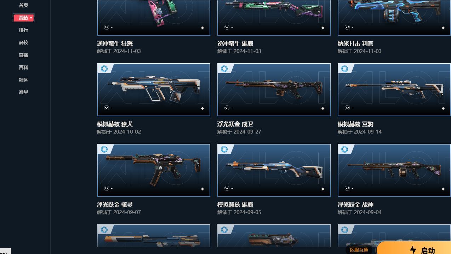Screen dimensions: 451x254
Task: Click the 区服互通 label button
Action: (x=359, y=250)
